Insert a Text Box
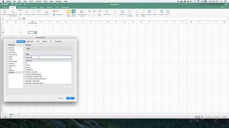Screen dimensions: 229x128 tap(137, 13)
